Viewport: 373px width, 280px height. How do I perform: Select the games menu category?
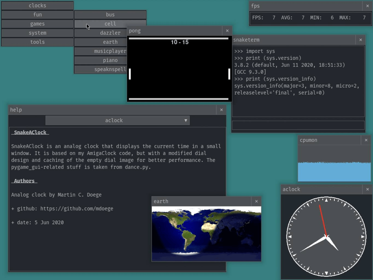click(x=37, y=24)
